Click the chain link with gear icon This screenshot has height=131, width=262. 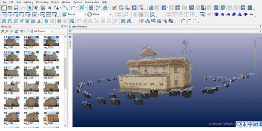[x=147, y=21]
